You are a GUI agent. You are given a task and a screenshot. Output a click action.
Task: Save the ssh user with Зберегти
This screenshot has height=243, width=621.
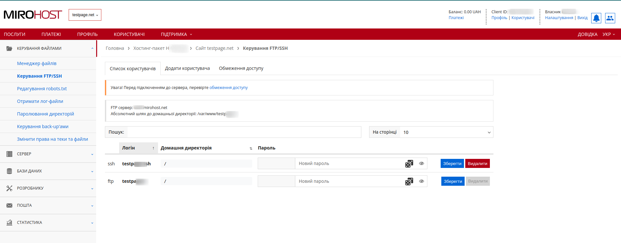tap(452, 163)
